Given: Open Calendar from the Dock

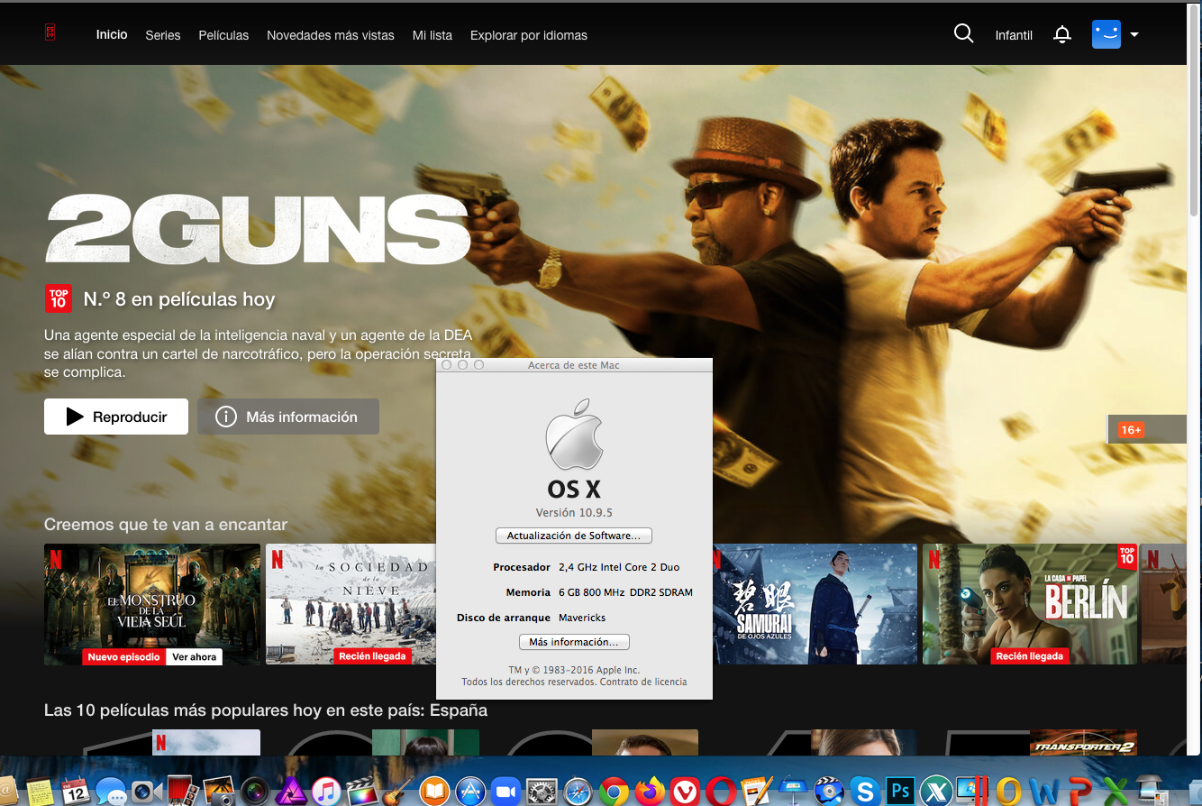Looking at the screenshot, I should click(76, 790).
